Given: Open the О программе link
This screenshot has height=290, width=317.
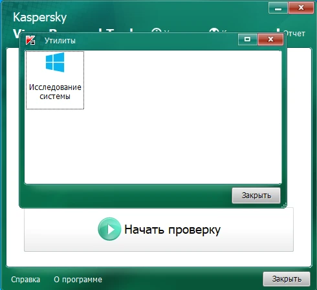Looking at the screenshot, I should point(78,280).
